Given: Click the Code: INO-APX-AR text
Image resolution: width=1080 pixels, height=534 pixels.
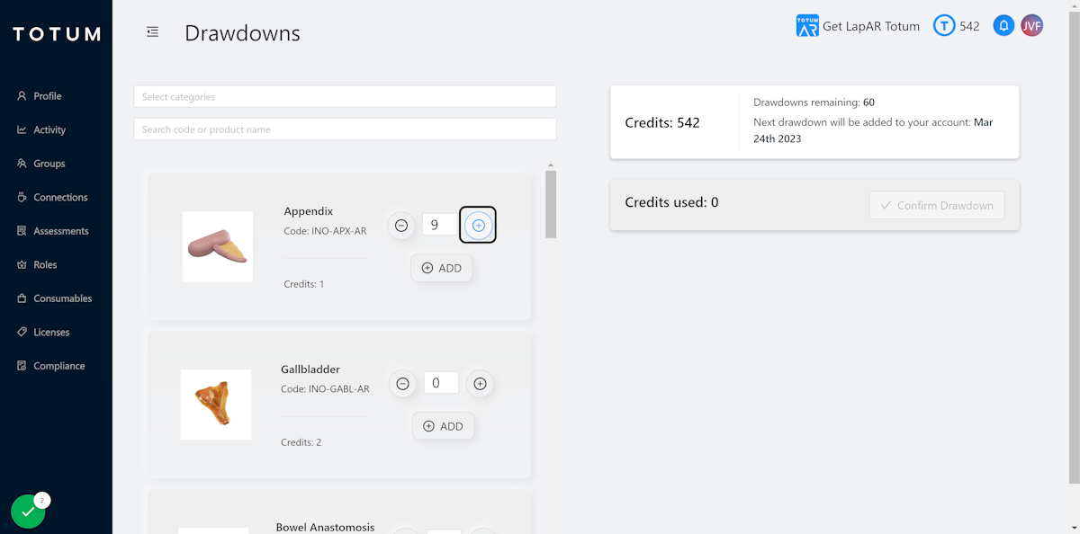Looking at the screenshot, I should (x=325, y=231).
